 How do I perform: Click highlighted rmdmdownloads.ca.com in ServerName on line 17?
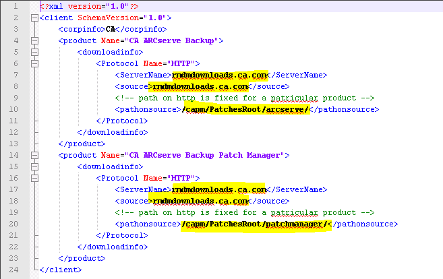(219, 190)
